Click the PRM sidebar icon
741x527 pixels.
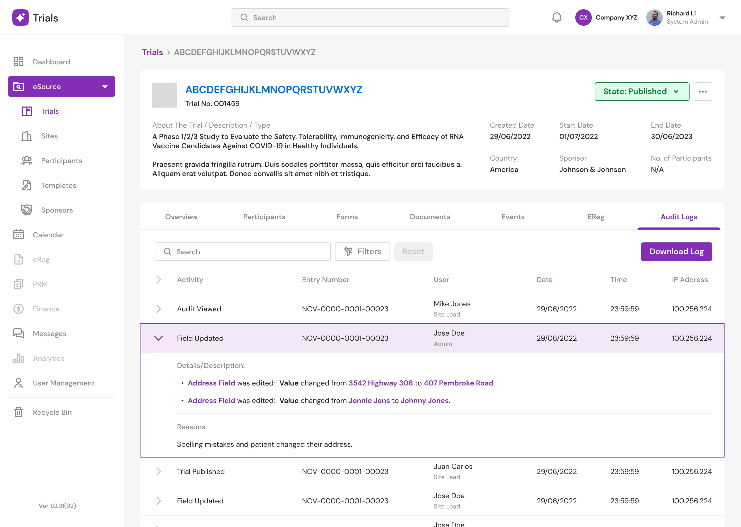19,284
